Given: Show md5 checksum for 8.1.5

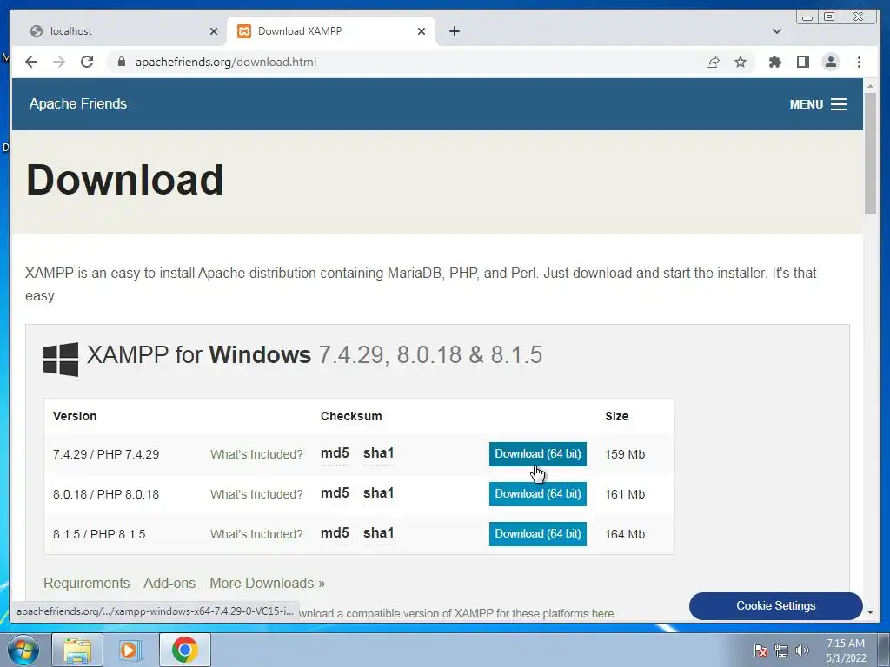Looking at the screenshot, I should [x=335, y=533].
